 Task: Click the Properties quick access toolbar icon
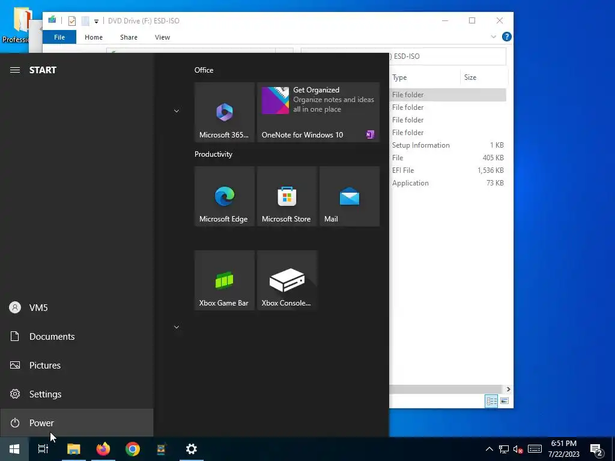tap(72, 21)
